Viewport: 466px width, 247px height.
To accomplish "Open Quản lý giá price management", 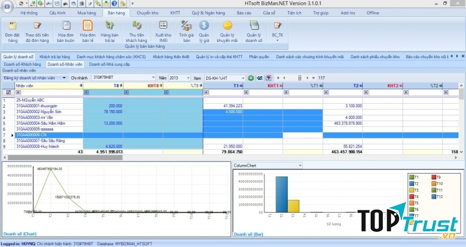I will (x=204, y=32).
